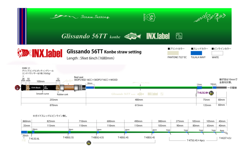Click the Glissando 56TT Konbe straw setting title

click(x=104, y=51)
